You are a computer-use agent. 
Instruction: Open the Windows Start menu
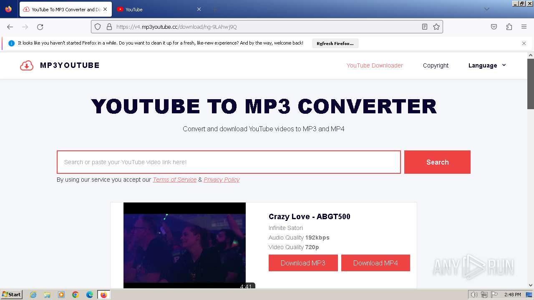coord(11,295)
